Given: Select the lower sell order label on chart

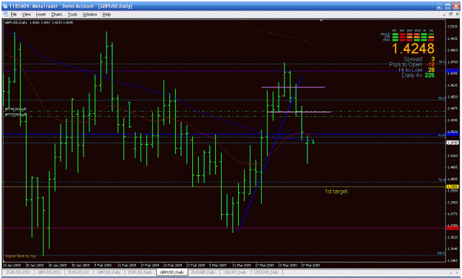Looking at the screenshot, I should pos(16,115).
